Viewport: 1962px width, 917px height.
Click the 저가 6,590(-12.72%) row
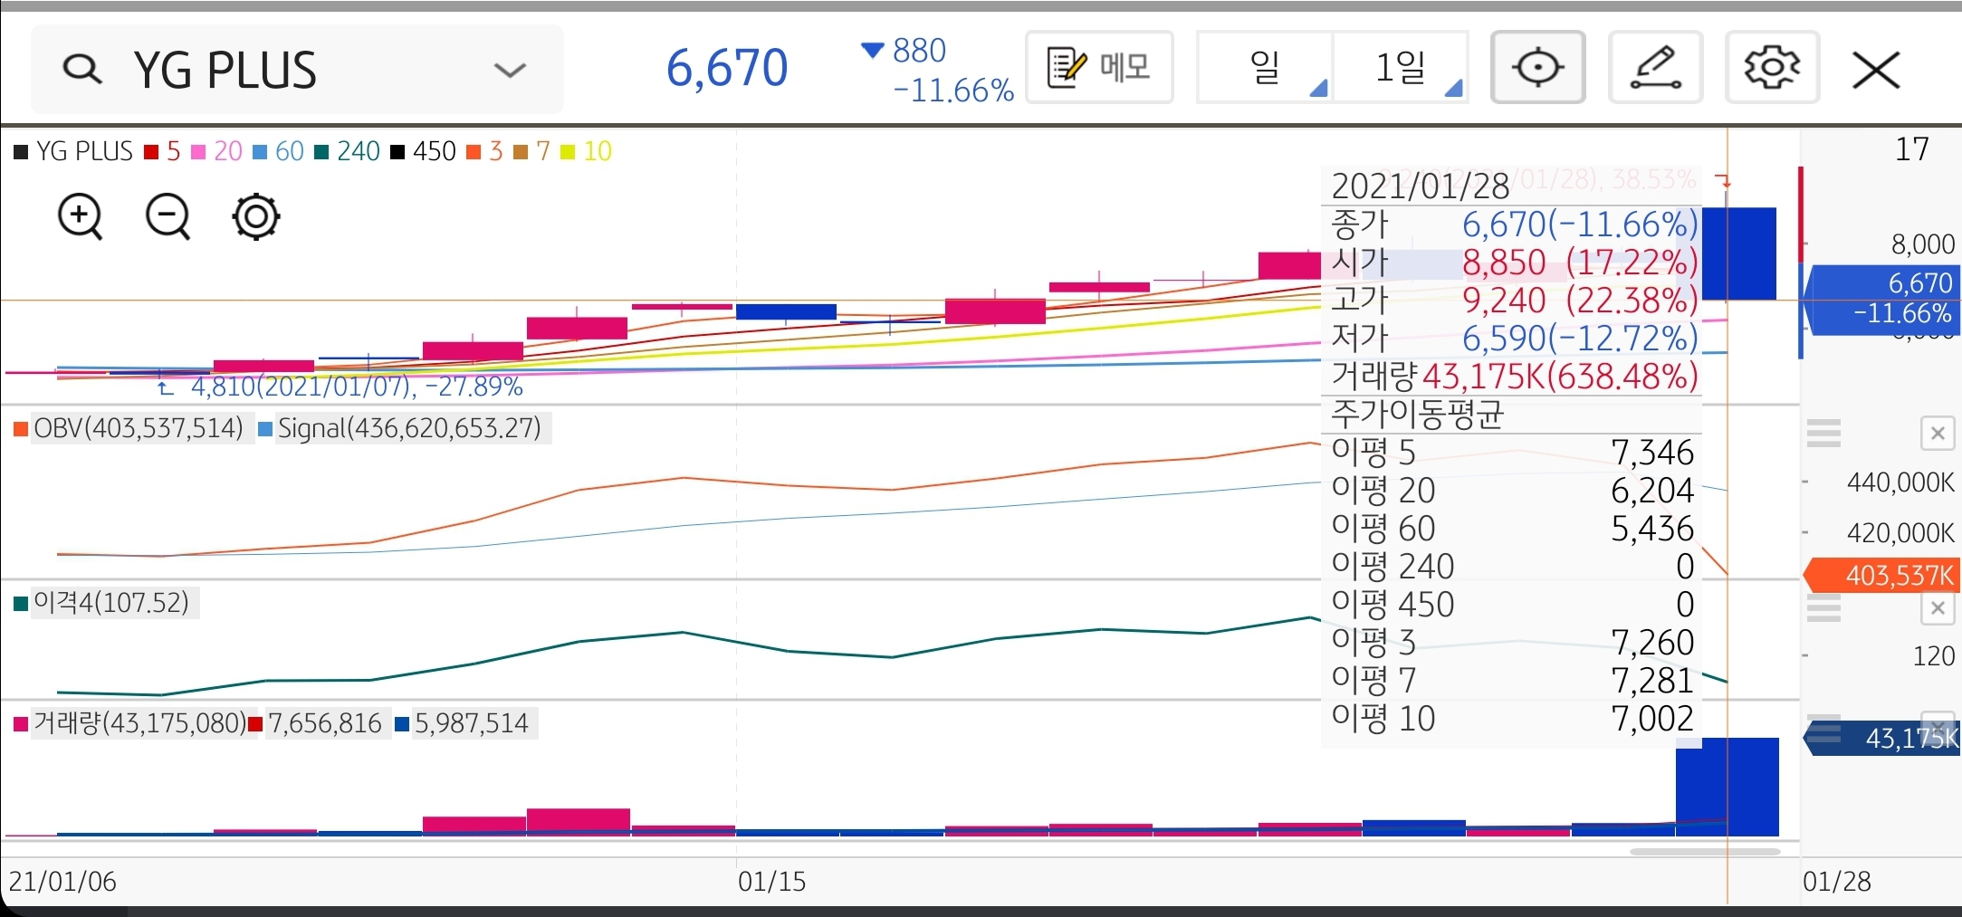point(1513,339)
